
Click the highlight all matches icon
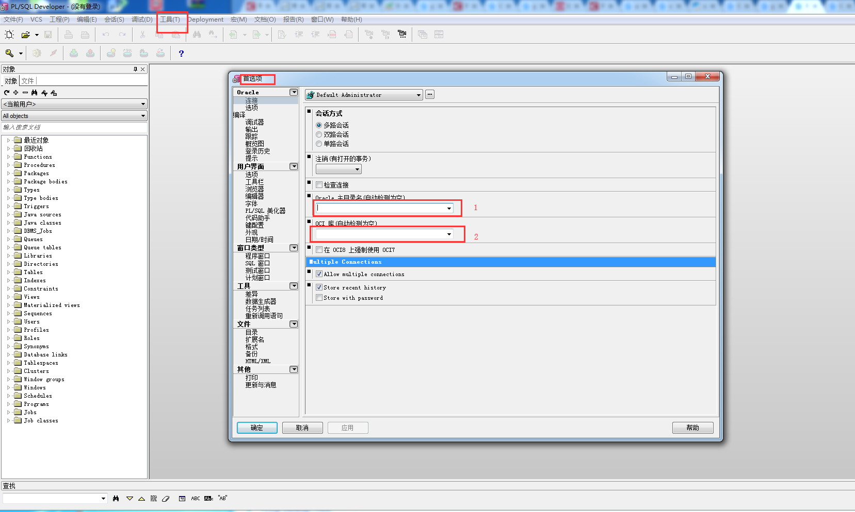(154, 498)
